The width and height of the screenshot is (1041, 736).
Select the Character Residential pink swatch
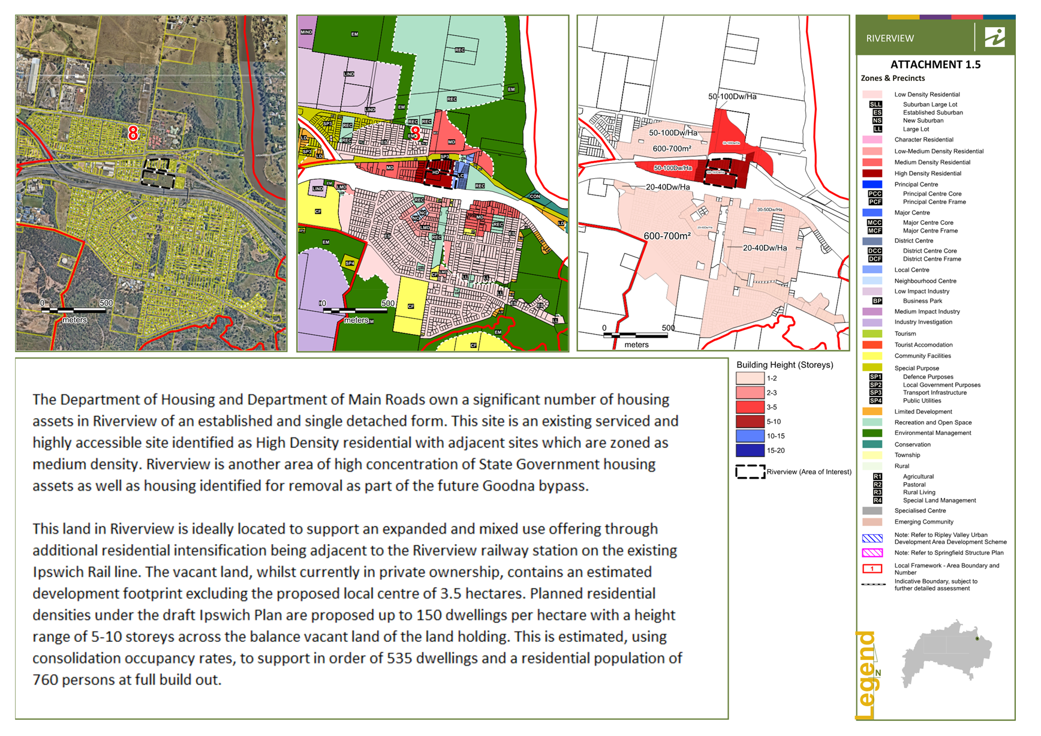(x=872, y=140)
